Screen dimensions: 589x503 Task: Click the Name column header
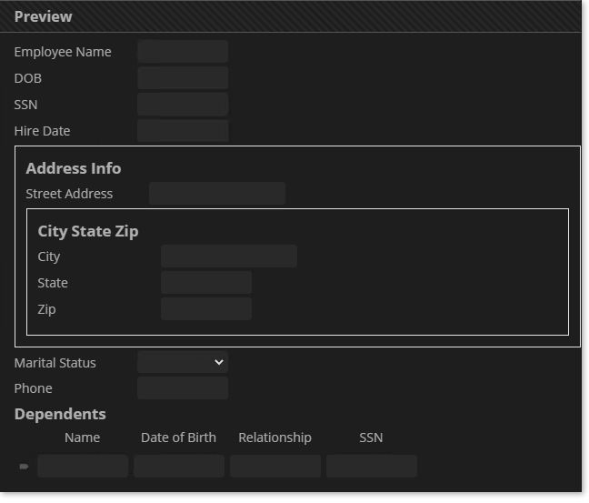pos(83,438)
